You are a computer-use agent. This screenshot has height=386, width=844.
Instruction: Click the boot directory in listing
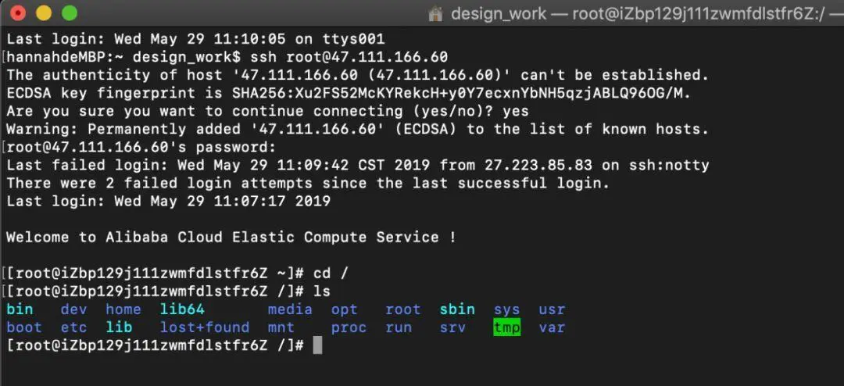coord(24,327)
